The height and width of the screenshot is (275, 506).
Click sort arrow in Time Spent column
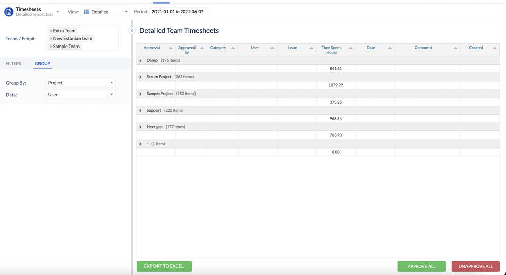pos(351,48)
